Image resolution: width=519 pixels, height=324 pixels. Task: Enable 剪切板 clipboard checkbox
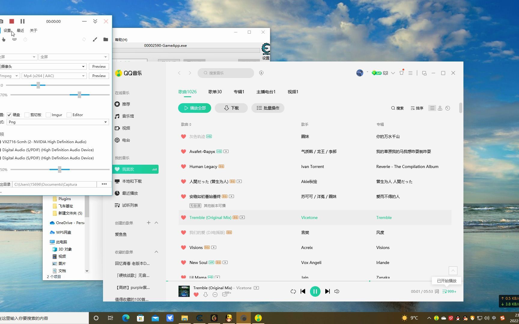[x=27, y=115]
